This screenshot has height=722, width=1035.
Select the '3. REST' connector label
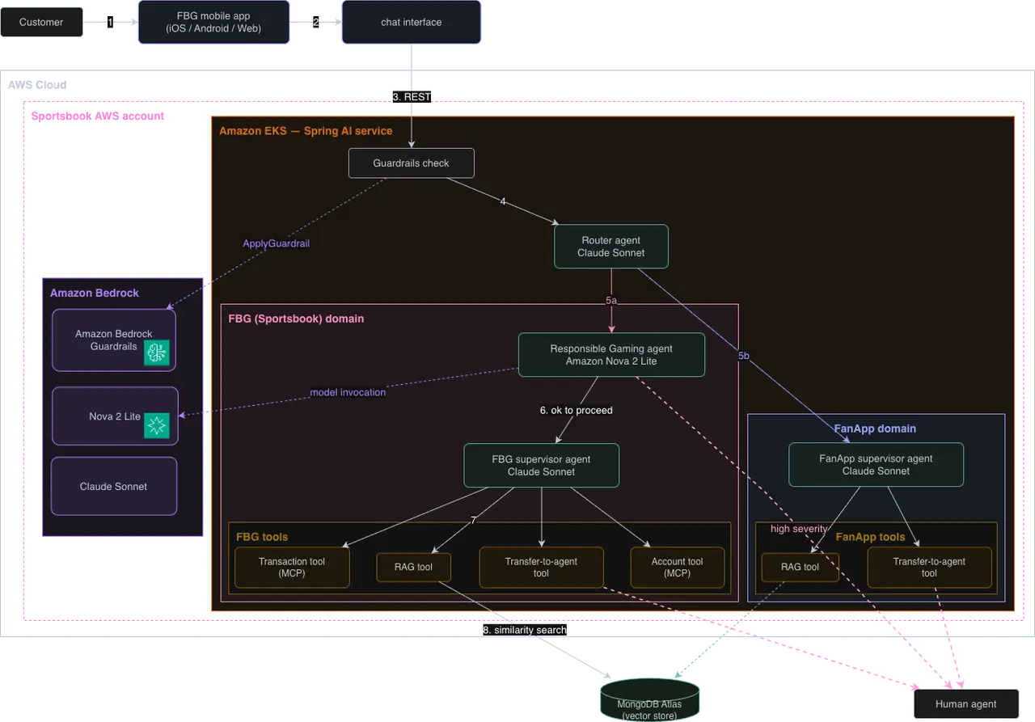coord(412,97)
